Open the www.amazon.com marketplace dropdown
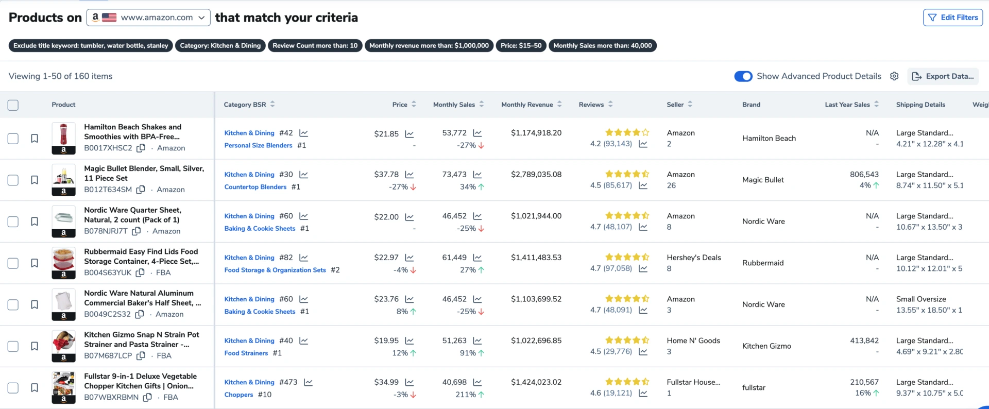Screen dimensions: 989x409 [148, 18]
